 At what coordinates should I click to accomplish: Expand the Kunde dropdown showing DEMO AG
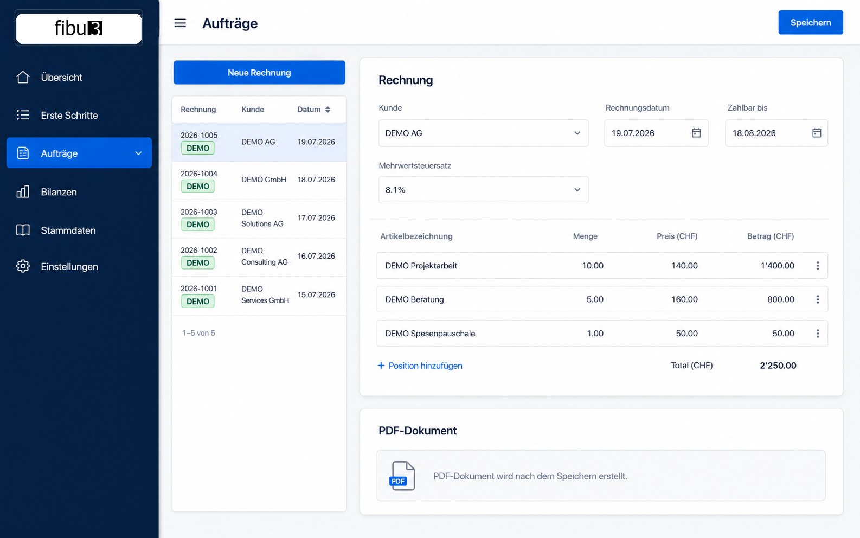coord(483,133)
